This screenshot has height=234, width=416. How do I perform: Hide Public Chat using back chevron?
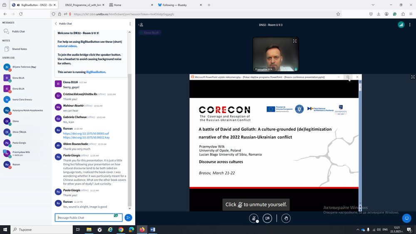click(56, 24)
